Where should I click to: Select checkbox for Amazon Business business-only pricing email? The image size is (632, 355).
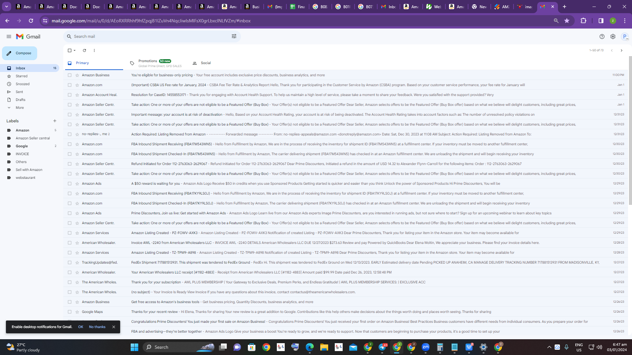(69, 75)
